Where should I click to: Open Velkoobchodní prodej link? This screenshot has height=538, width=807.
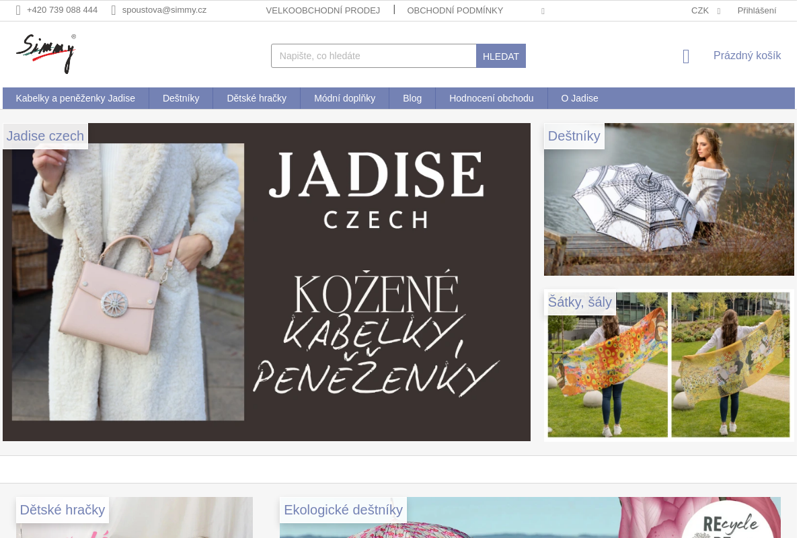323,10
